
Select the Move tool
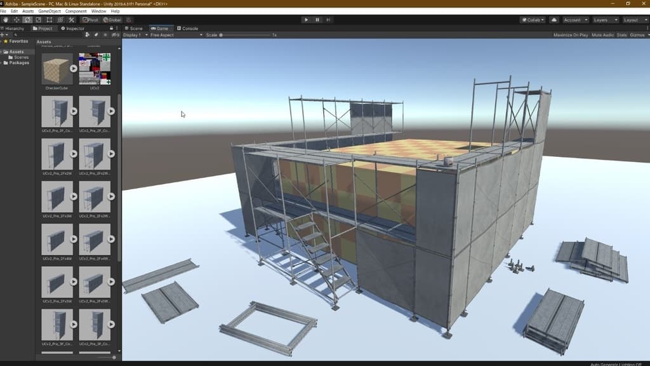[17, 20]
